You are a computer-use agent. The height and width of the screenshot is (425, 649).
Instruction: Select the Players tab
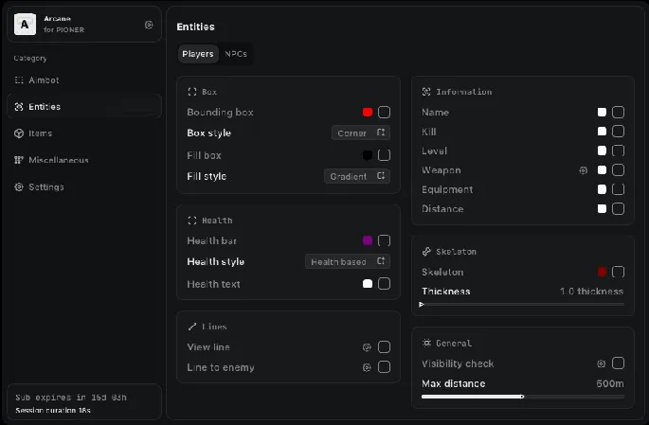[198, 54]
